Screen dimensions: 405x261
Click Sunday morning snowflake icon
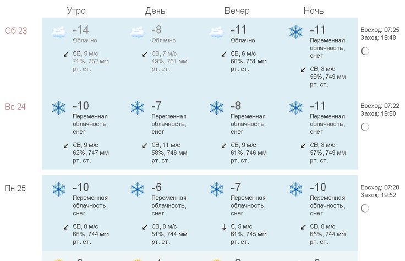[58, 108]
